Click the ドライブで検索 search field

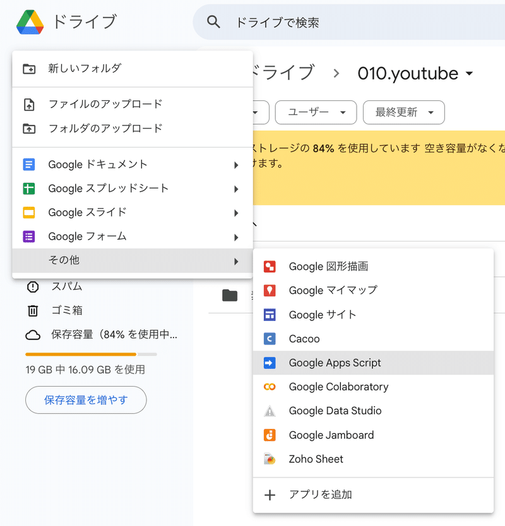349,22
